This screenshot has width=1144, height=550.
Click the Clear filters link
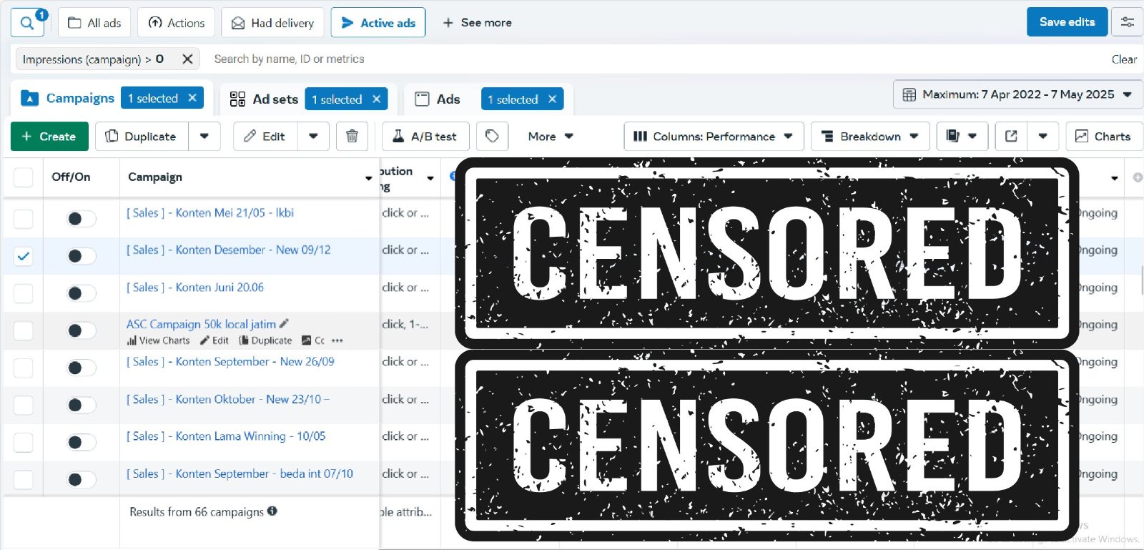[x=1124, y=59]
